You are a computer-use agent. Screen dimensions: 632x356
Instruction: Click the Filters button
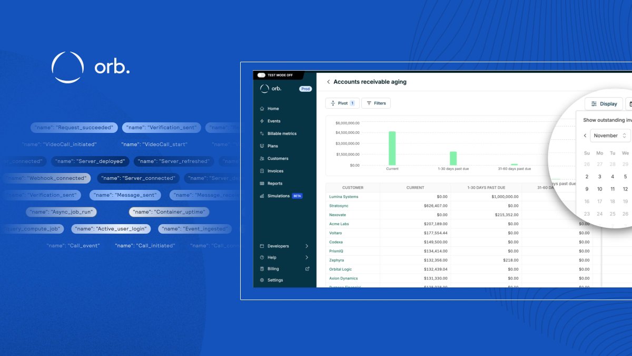pyautogui.click(x=376, y=103)
